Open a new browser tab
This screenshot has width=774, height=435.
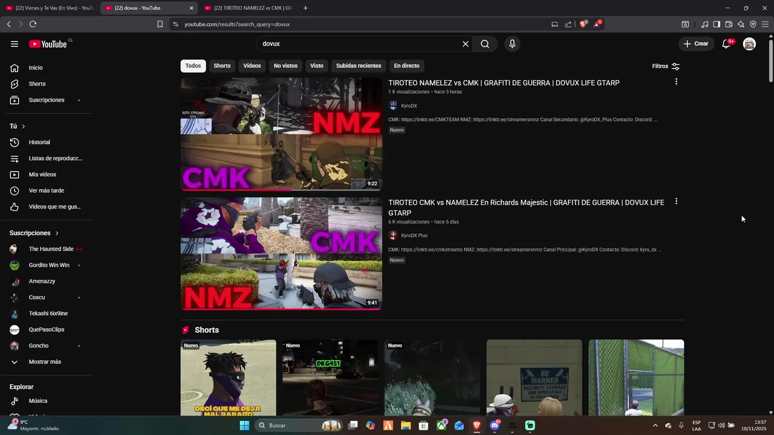coord(305,8)
